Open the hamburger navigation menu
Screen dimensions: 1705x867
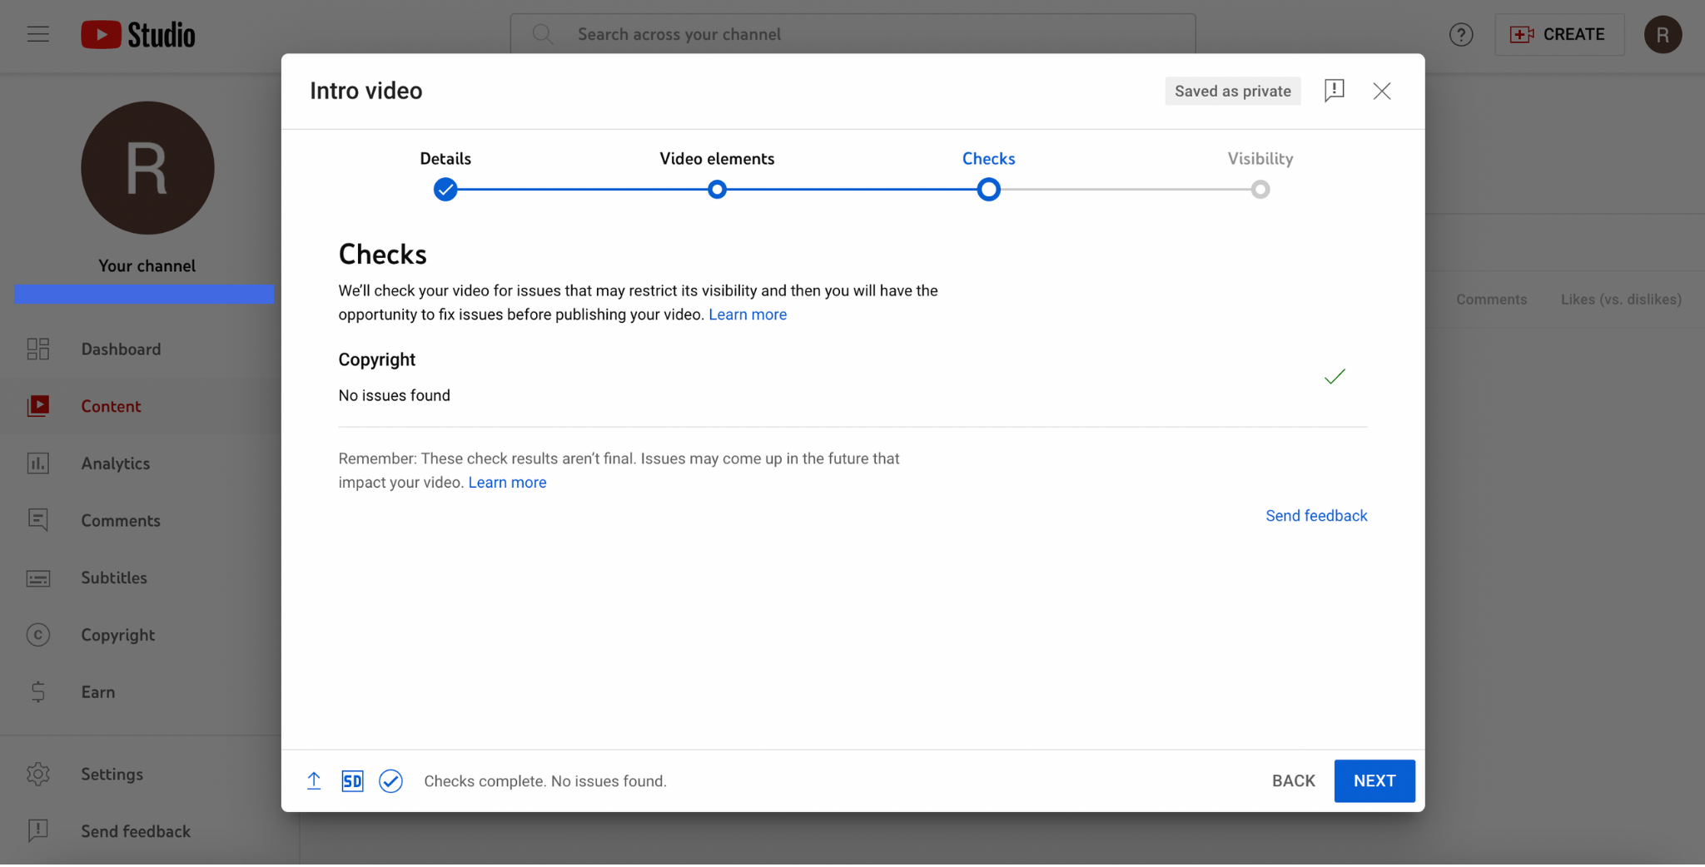pos(38,35)
